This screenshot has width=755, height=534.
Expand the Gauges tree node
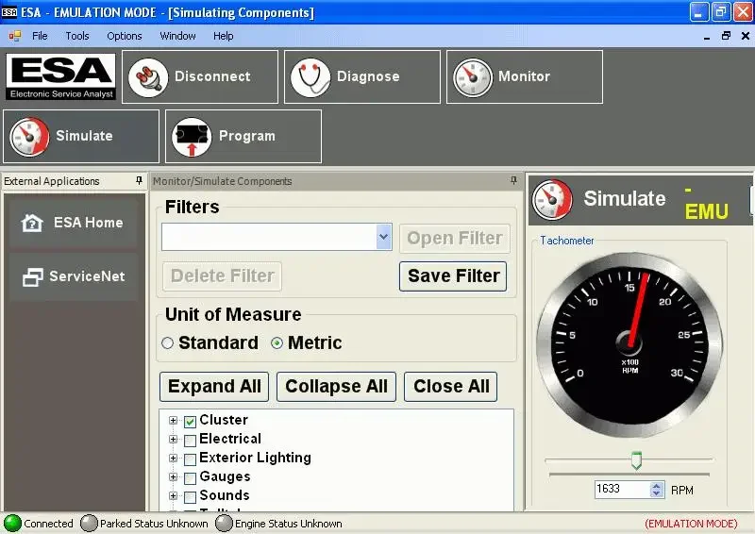coord(173,477)
